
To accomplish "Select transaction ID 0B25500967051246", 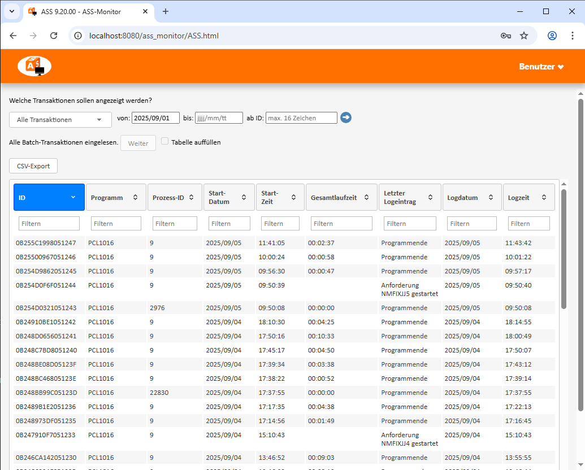I will click(x=46, y=257).
